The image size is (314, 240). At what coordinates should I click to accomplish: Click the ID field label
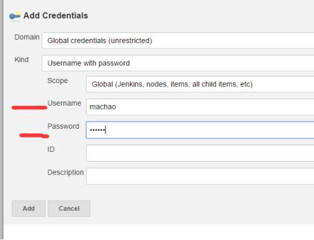tap(51, 149)
